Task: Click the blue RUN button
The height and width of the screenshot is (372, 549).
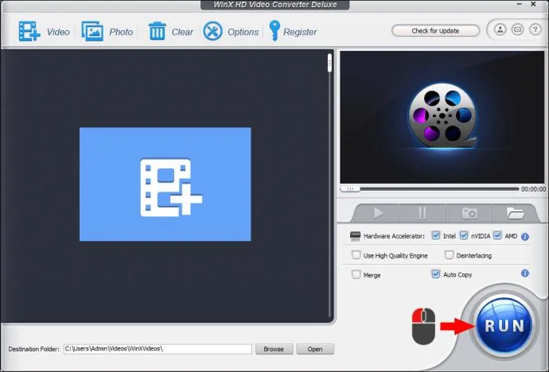Action: point(504,325)
